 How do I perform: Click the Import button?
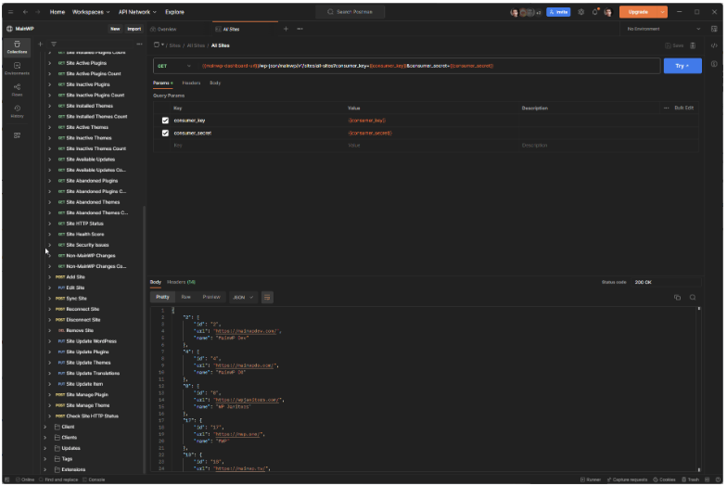pos(134,29)
